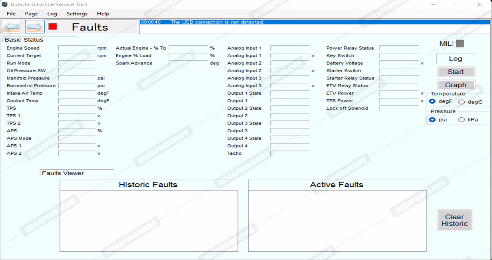The width and height of the screenshot is (492, 260).
Task: Select kPa pressure unit
Action: point(461,120)
